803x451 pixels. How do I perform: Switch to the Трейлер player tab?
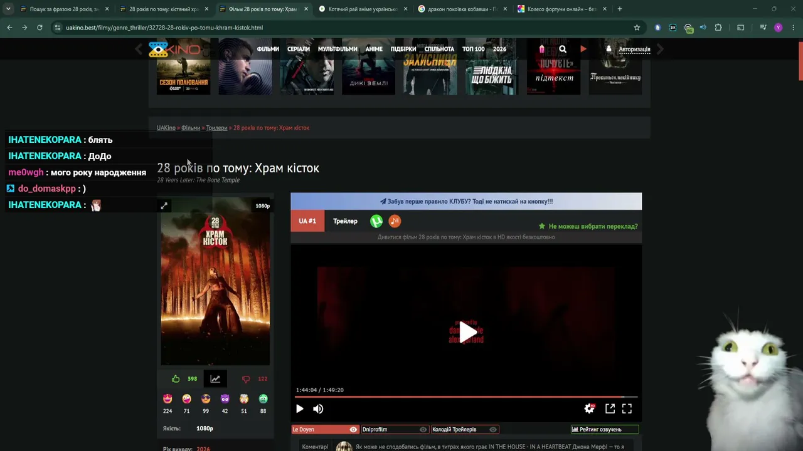tap(345, 221)
